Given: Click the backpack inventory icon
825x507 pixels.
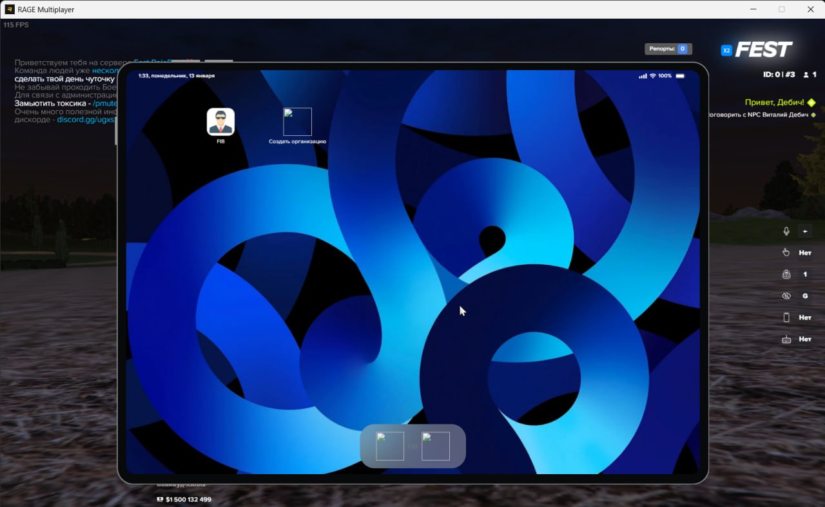Looking at the screenshot, I should pos(786,274).
